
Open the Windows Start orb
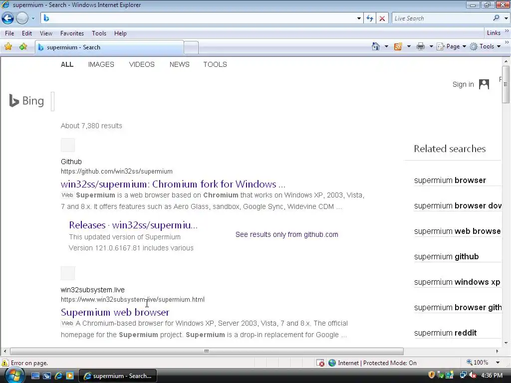pos(14,376)
